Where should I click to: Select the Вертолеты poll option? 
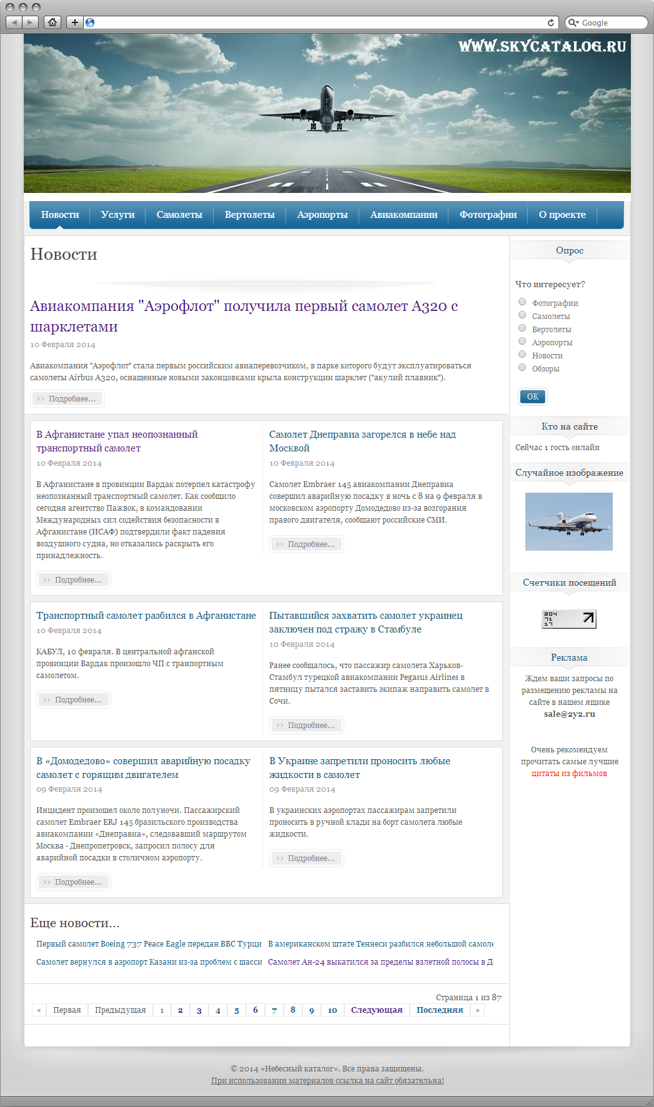522,328
